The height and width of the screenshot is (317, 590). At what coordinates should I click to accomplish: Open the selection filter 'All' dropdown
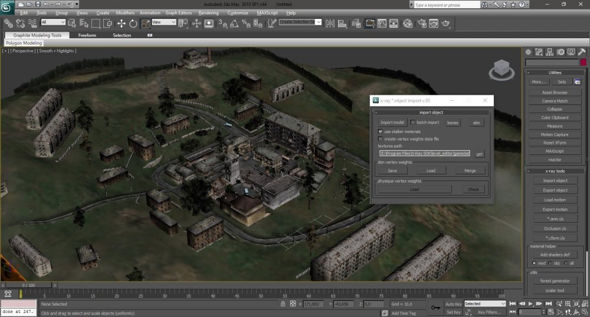(x=53, y=22)
